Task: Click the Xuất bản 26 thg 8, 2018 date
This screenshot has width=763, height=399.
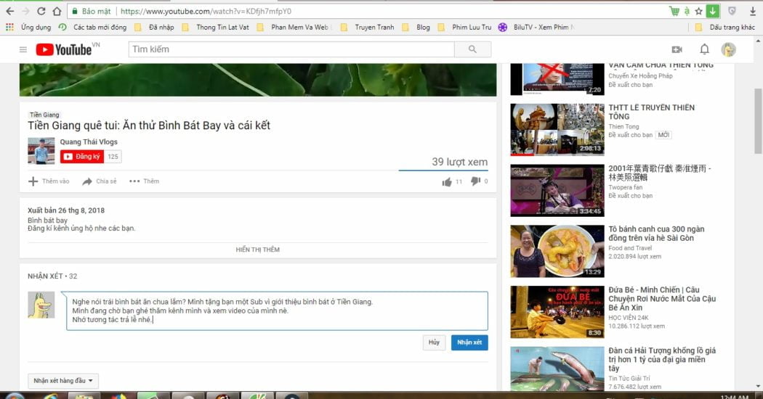Action: [x=66, y=210]
